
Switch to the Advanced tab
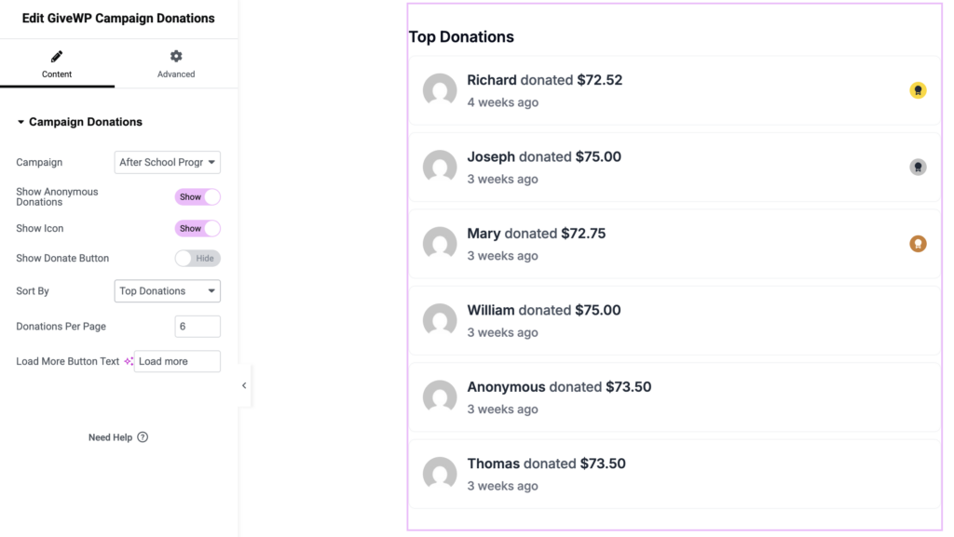[x=176, y=65]
